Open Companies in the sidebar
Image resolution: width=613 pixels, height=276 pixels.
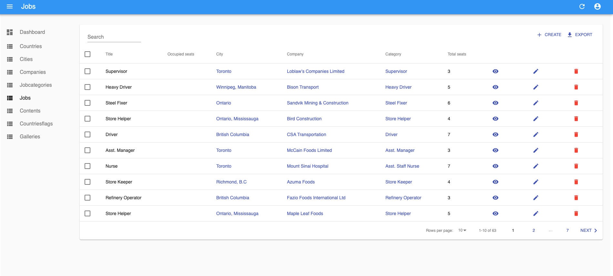coord(33,72)
